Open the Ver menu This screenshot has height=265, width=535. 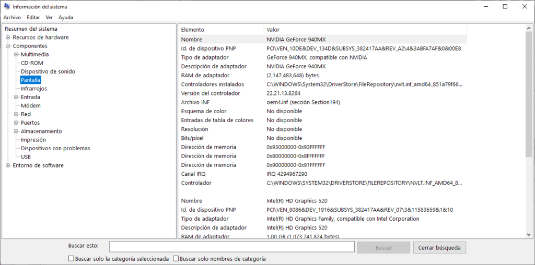point(49,17)
